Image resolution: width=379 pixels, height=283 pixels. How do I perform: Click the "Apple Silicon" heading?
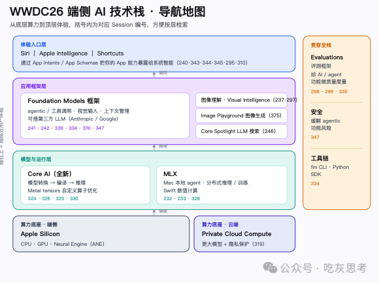40,234
